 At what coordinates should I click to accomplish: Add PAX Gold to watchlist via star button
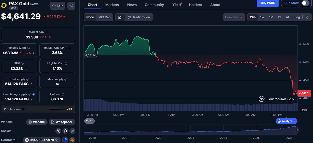pos(58,6)
